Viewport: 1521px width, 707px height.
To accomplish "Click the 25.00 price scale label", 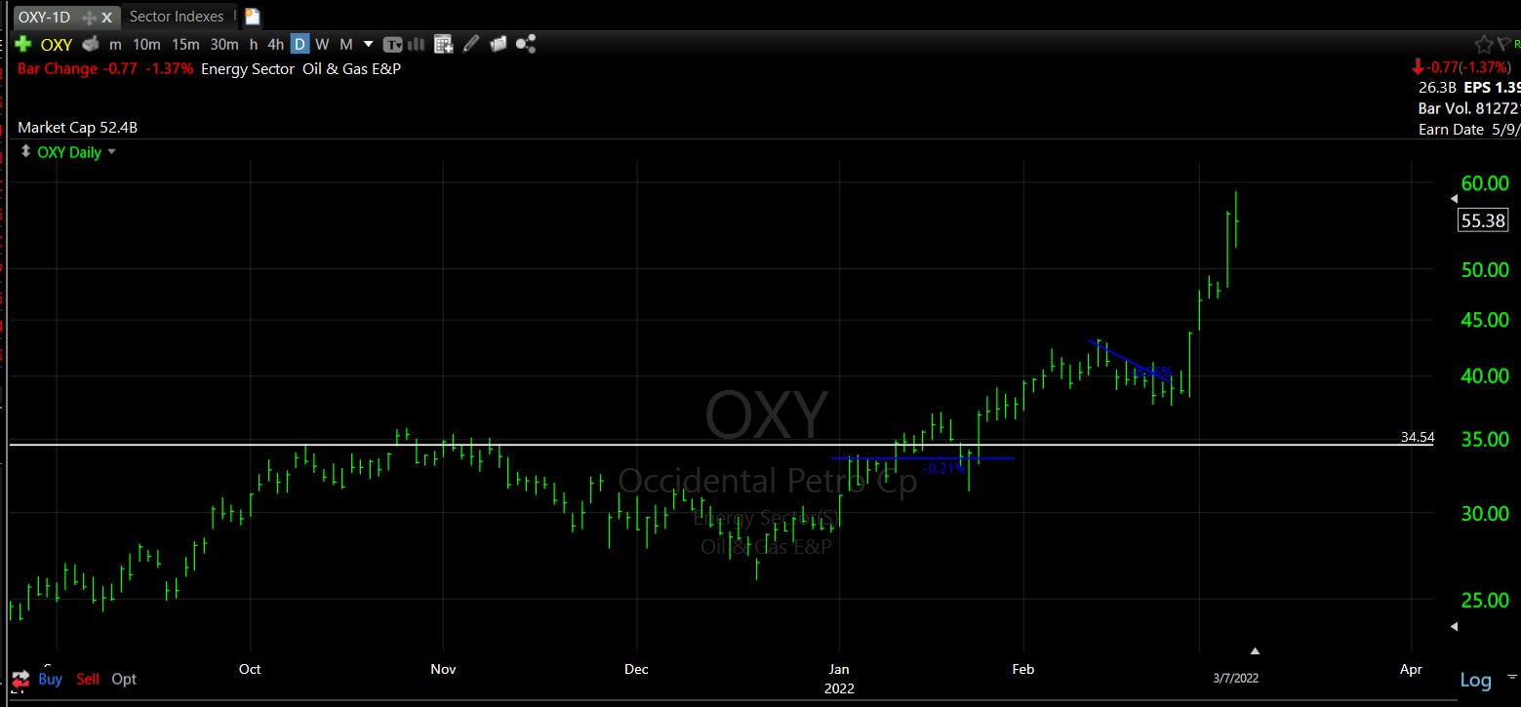I will click(1484, 601).
